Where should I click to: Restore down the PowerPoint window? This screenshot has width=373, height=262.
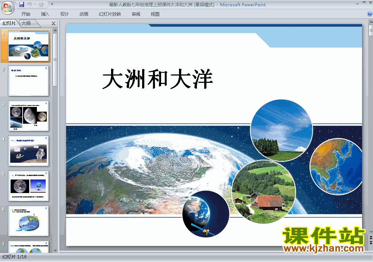(364, 3)
